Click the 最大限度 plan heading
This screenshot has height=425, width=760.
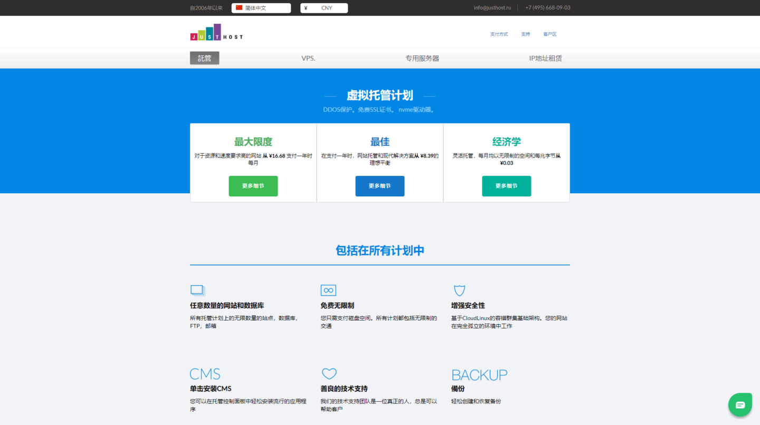pos(253,141)
